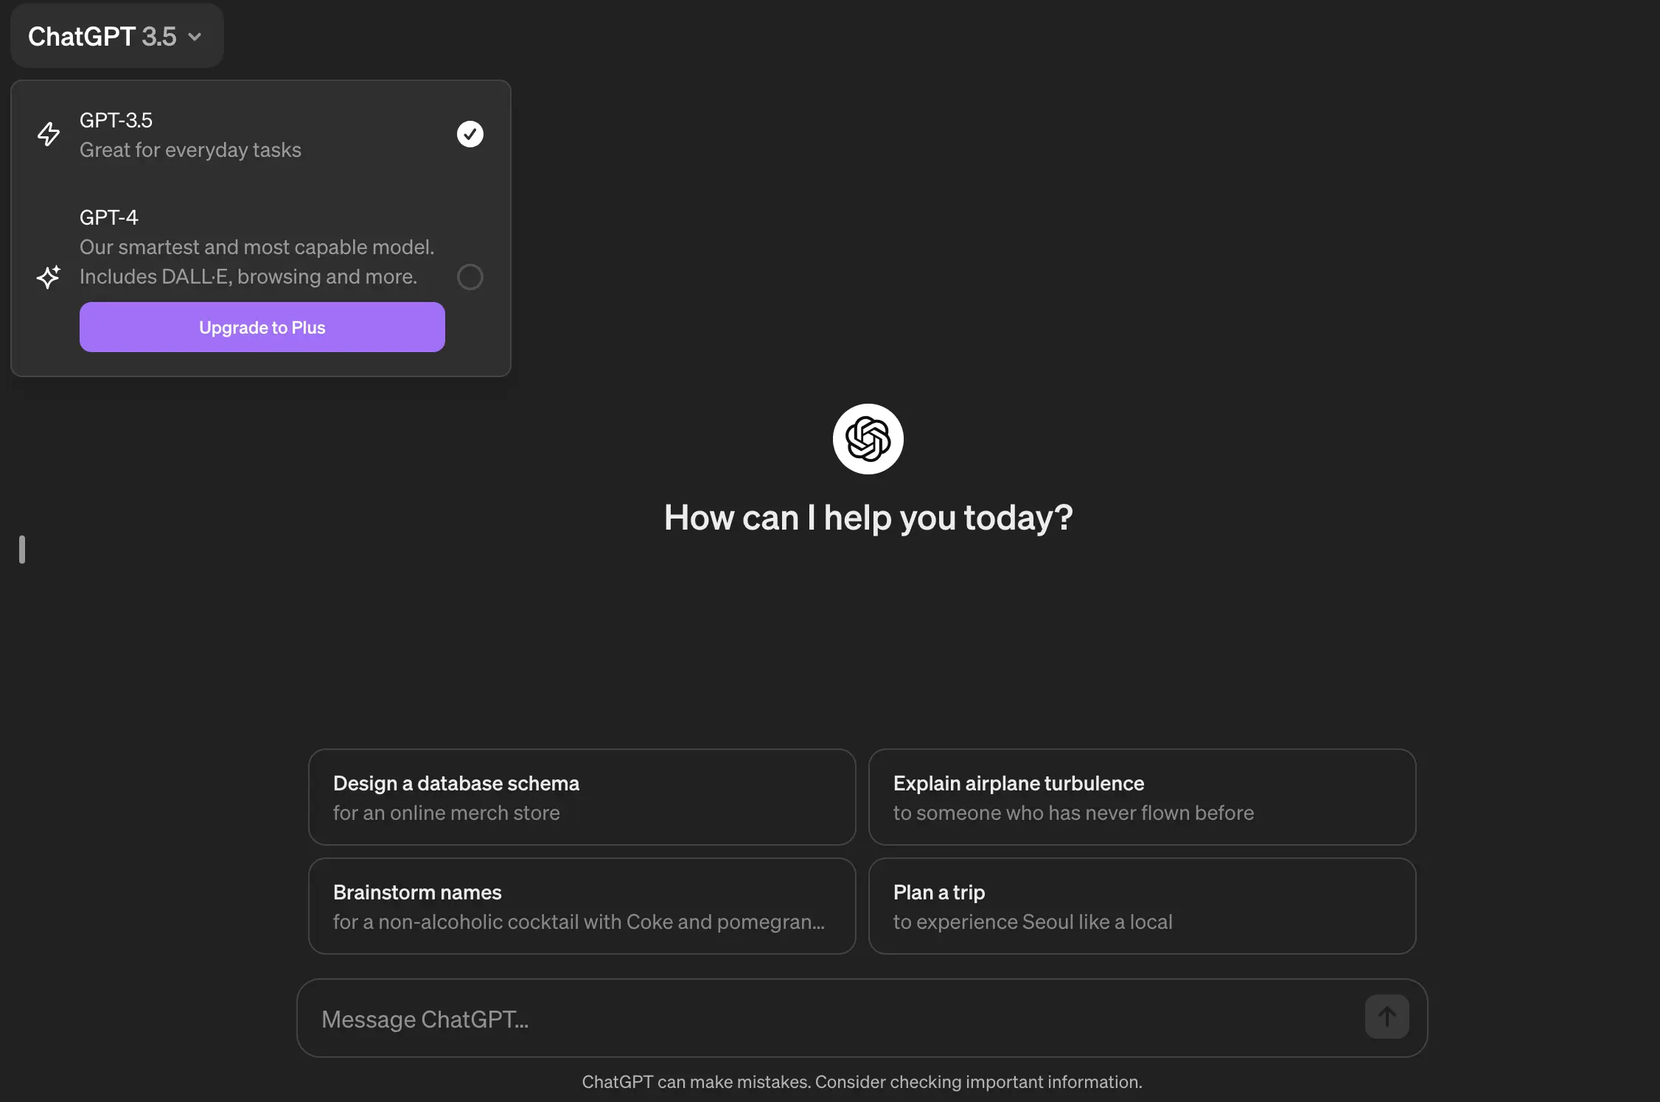Click 'Our smartest and most capable model.' text

click(257, 248)
